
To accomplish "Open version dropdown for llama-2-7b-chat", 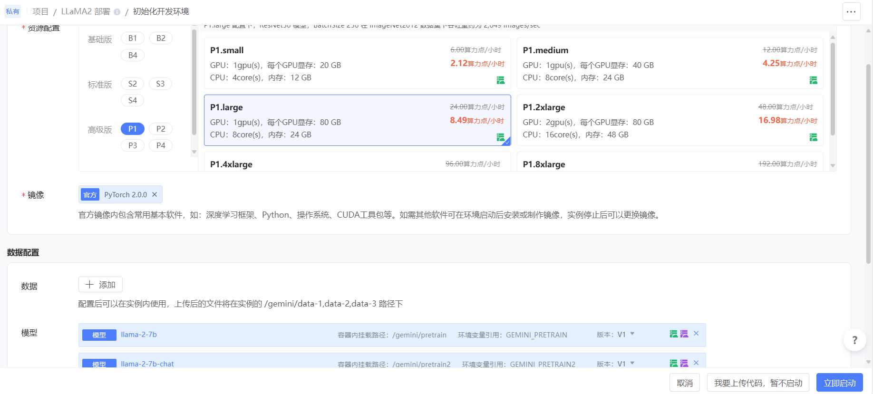I will 632,364.
